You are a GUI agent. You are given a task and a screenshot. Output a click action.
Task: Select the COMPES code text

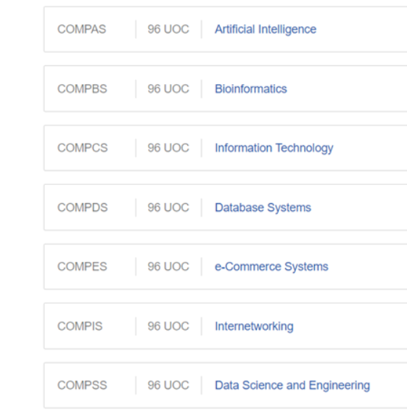82,267
